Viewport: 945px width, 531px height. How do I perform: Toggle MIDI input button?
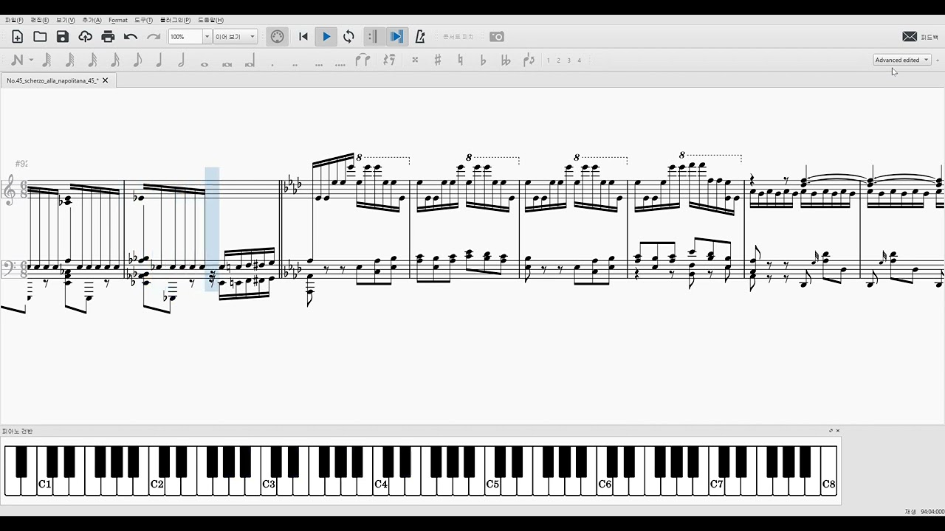[x=277, y=36]
